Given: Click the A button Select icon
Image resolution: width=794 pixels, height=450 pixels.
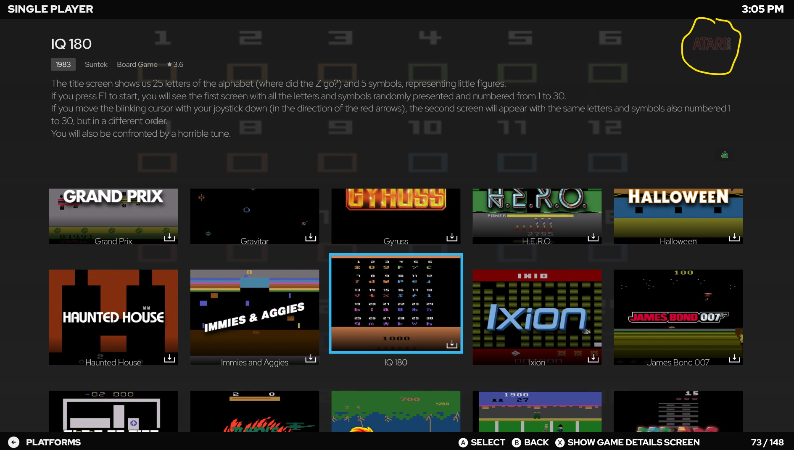Looking at the screenshot, I should 463,442.
